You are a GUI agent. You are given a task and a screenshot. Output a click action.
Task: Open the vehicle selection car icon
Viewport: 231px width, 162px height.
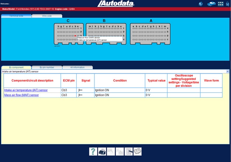(x=211, y=4)
